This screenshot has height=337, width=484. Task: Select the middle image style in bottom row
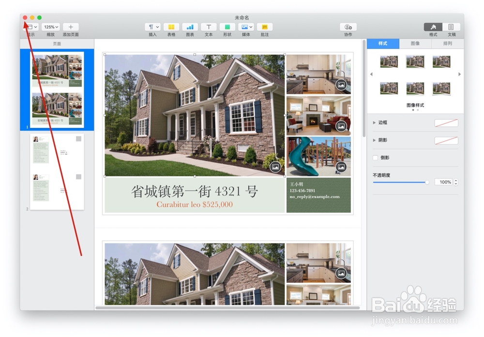(x=415, y=89)
